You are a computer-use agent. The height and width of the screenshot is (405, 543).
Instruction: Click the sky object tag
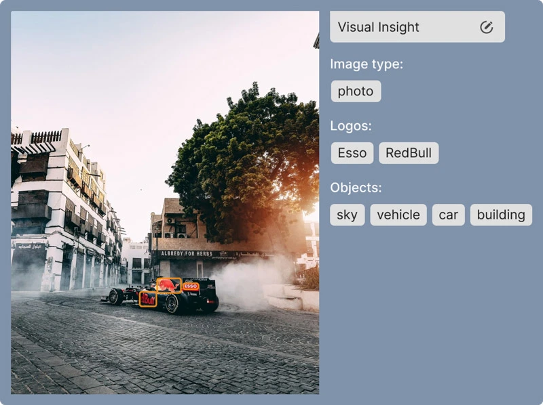click(x=347, y=215)
